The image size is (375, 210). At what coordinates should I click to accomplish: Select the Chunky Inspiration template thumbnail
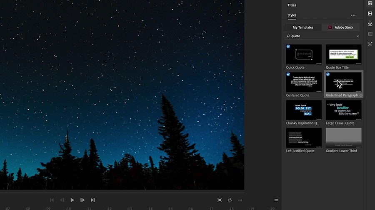click(x=304, y=110)
